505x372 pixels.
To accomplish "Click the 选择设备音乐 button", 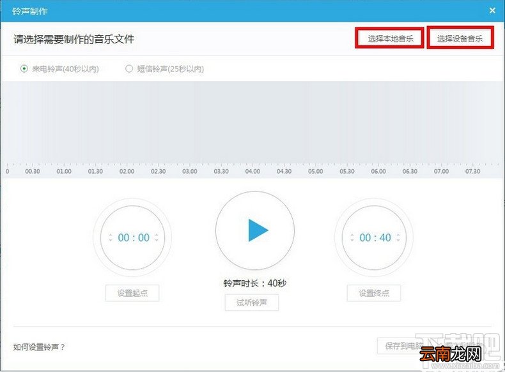I will point(460,38).
